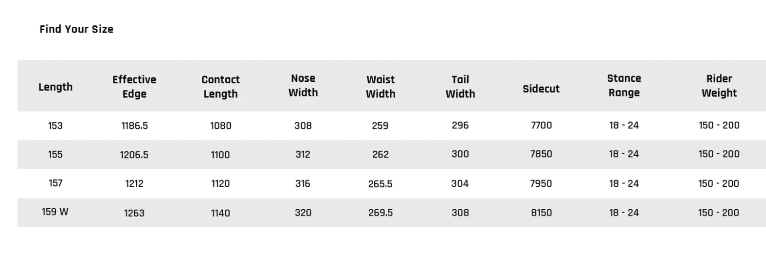Select the Contact Length column header

point(220,86)
